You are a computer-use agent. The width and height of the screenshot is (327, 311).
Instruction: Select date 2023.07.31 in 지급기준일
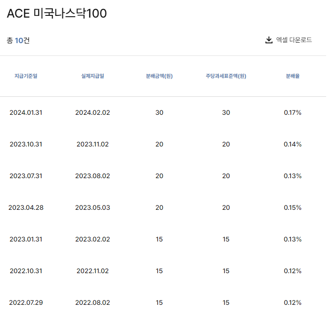click(26, 176)
